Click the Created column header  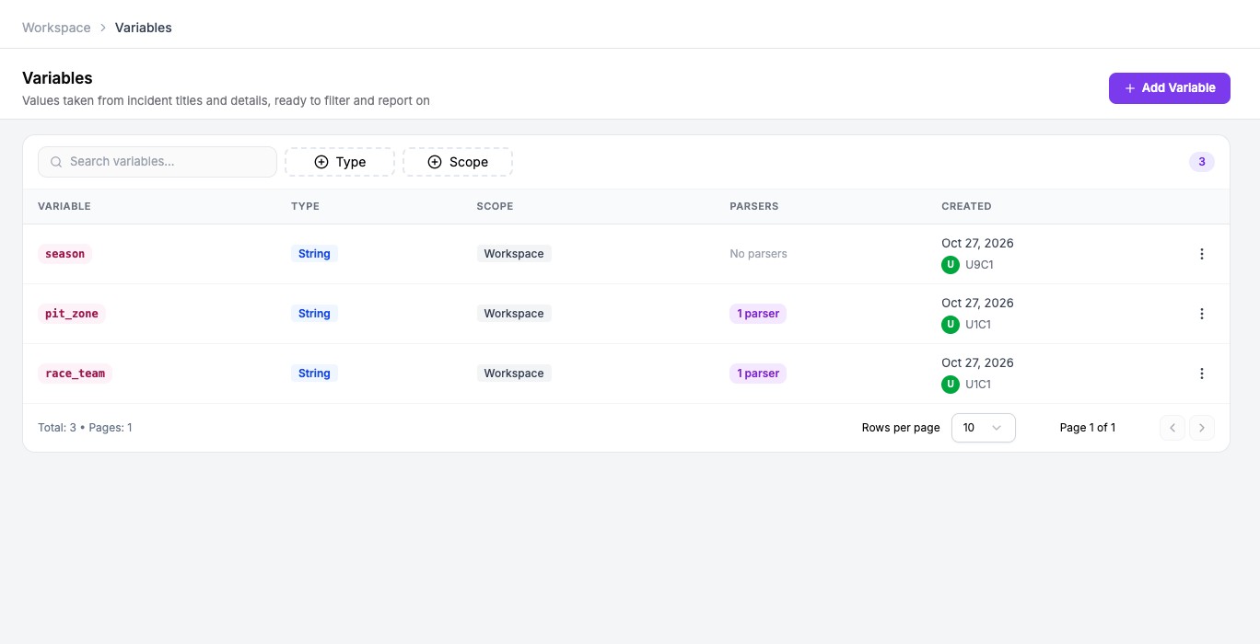pyautogui.click(x=966, y=206)
